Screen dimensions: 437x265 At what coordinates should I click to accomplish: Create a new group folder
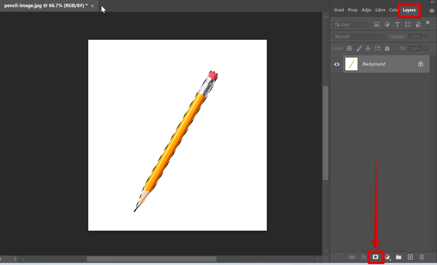[399, 257]
